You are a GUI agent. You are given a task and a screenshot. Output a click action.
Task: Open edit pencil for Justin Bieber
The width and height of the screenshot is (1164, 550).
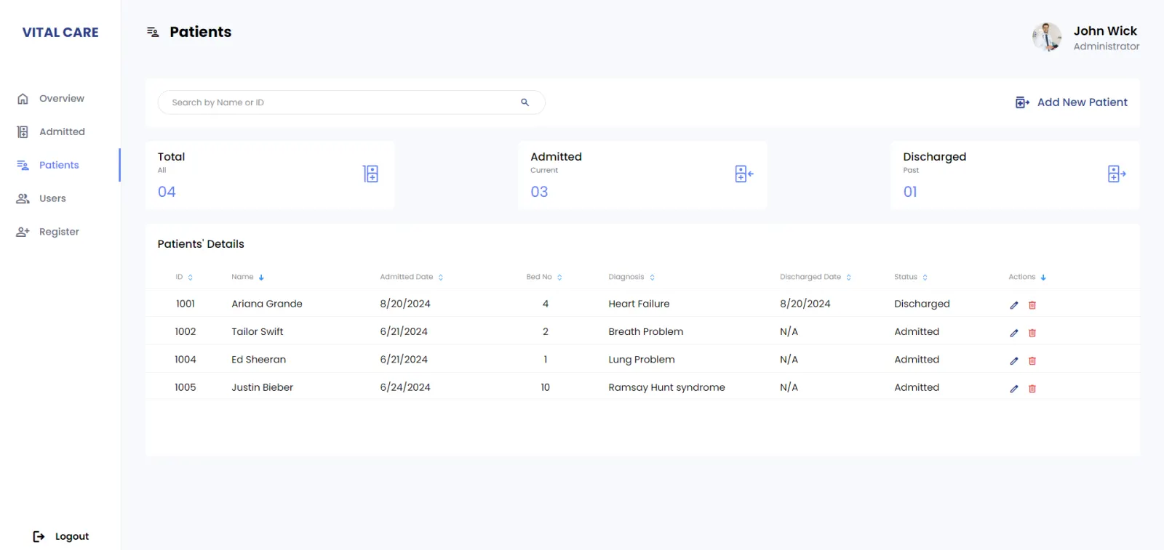(1014, 389)
